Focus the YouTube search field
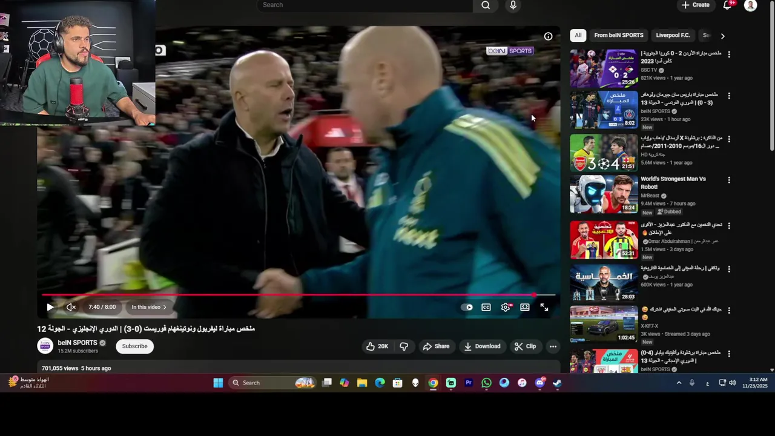 (365, 5)
